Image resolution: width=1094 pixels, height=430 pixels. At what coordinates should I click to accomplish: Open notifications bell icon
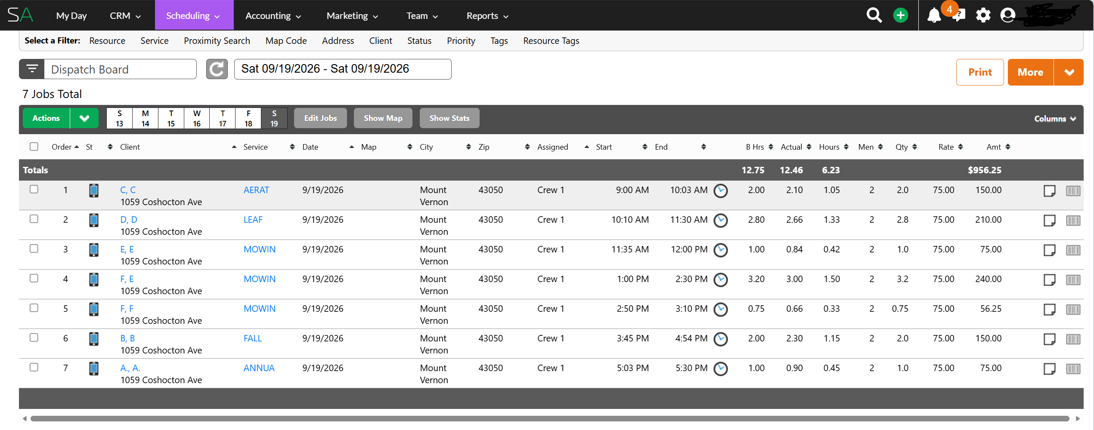click(934, 15)
